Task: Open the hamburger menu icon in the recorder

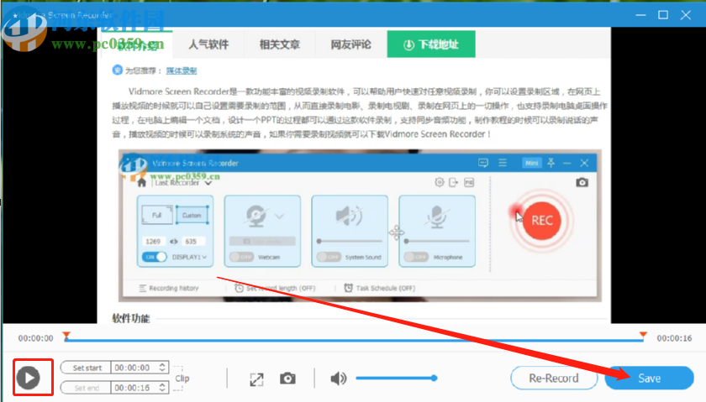Action: click(503, 162)
